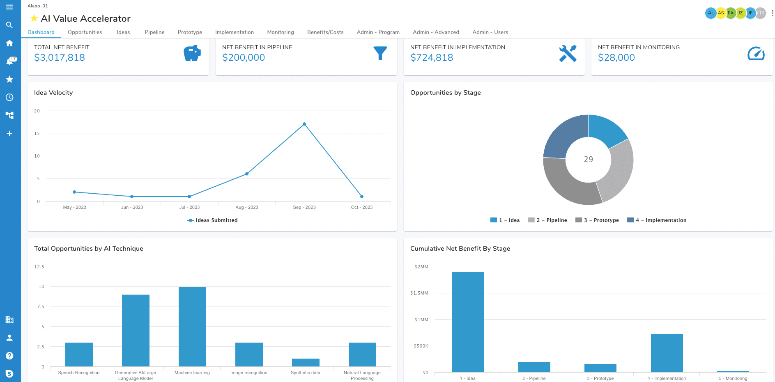Open favorites star in left sidebar

point(9,79)
